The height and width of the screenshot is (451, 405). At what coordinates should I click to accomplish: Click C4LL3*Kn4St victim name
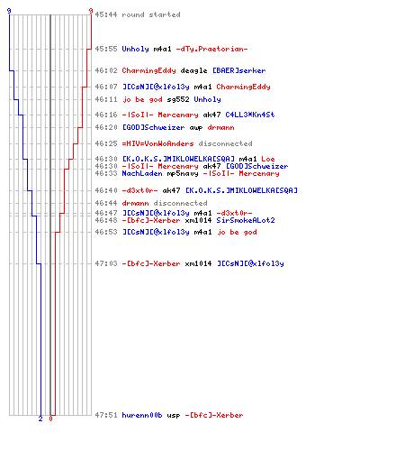pyautogui.click(x=250, y=115)
